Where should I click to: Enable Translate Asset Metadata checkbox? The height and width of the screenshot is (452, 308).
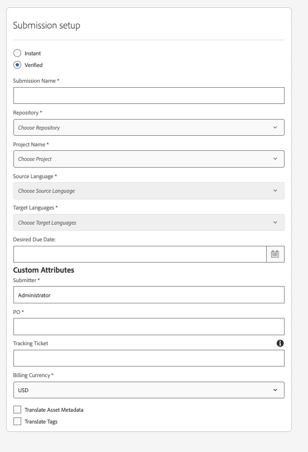click(x=17, y=410)
